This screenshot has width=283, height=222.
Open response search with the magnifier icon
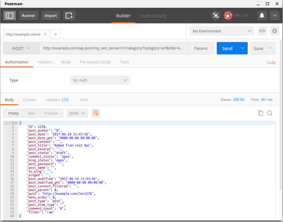pos(270,113)
